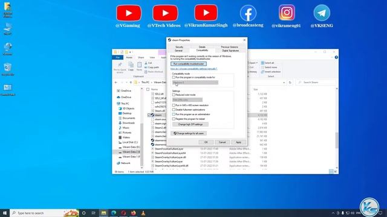Click the Search Steam field in Explorer
This screenshot has height=217, width=387.
point(316,83)
